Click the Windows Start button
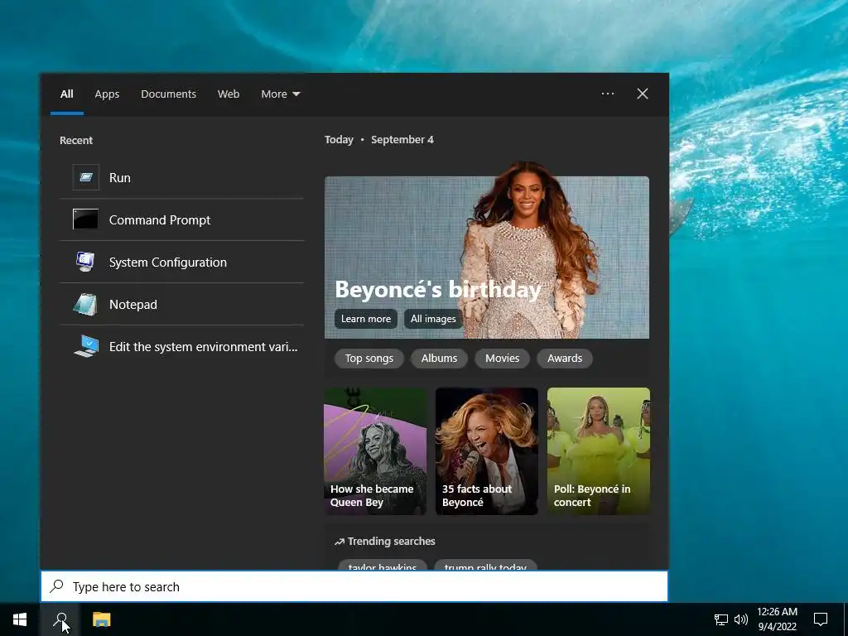The width and height of the screenshot is (848, 636). pos(20,619)
